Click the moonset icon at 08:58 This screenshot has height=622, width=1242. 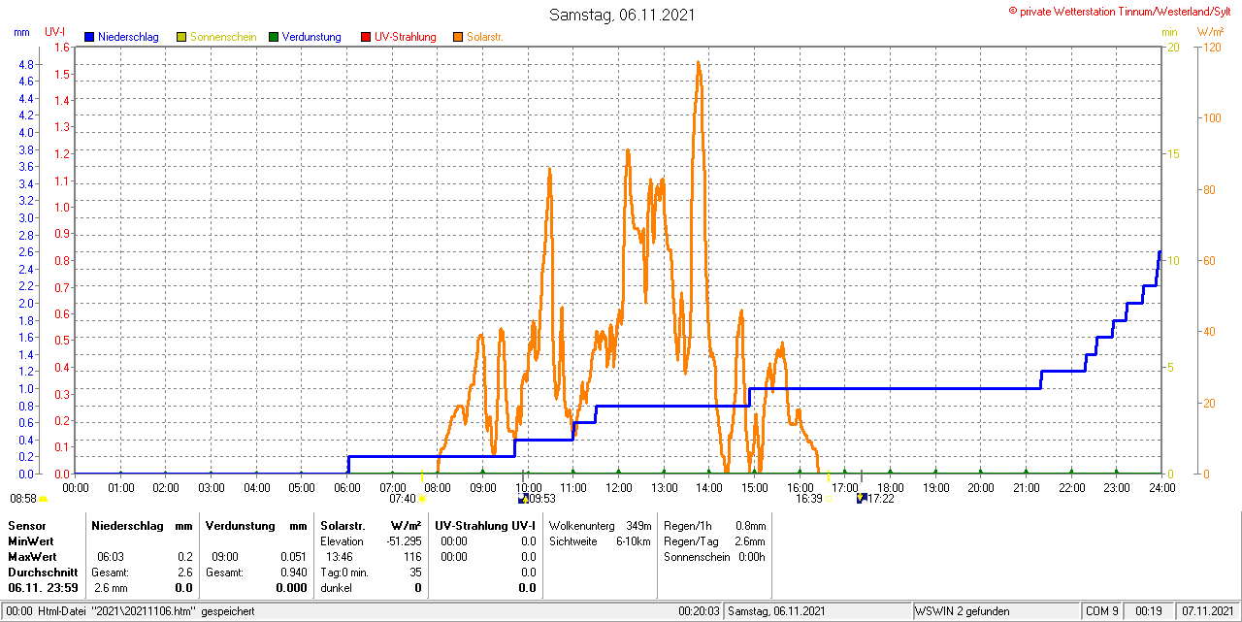coord(43,499)
